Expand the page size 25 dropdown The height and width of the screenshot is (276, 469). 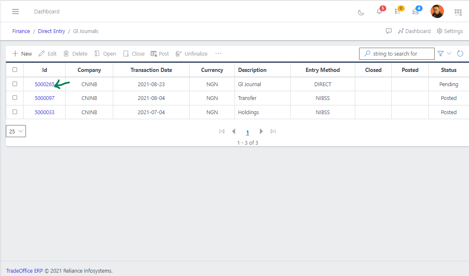pos(16,131)
